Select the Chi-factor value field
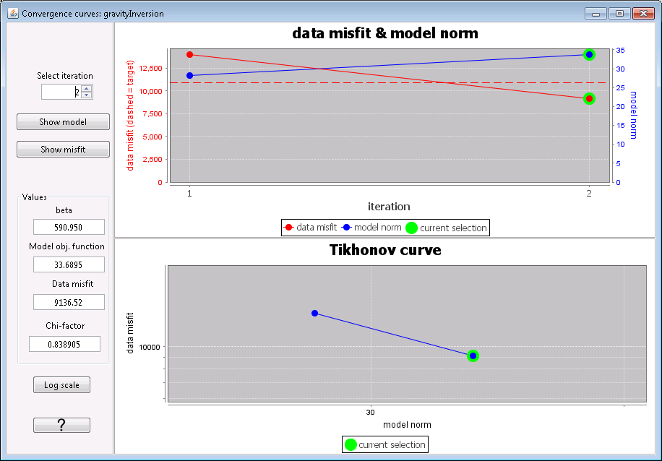662x461 pixels. [x=64, y=344]
